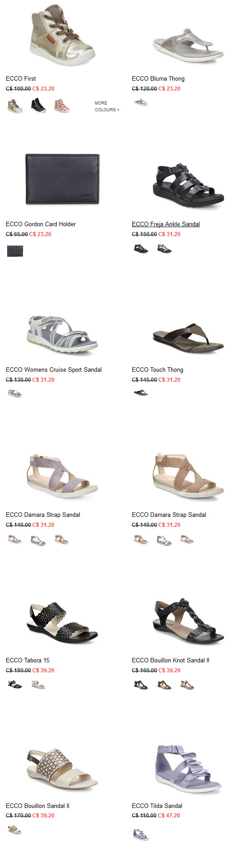This screenshot has height=844, width=248.
Task: Click the ECCO Gordon Card Holder wallet image
Action: 62,179
